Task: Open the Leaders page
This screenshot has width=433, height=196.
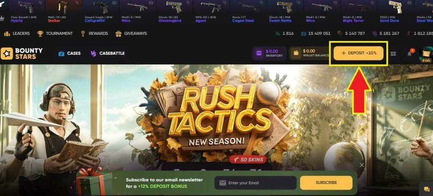Action: [17, 33]
